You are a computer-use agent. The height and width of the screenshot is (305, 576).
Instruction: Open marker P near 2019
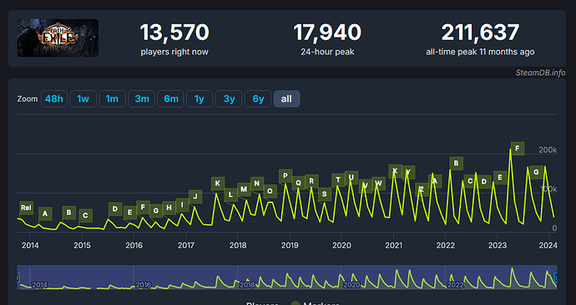(285, 175)
